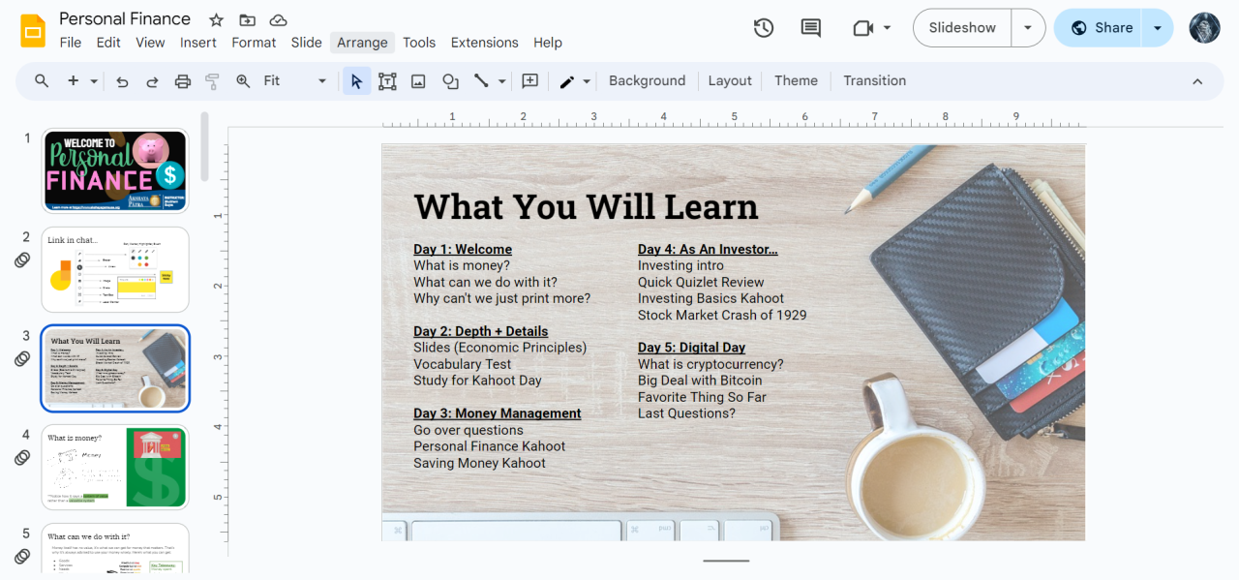Open the Slideshow options dropdown arrow
Image resolution: width=1239 pixels, height=580 pixels.
point(1028,28)
